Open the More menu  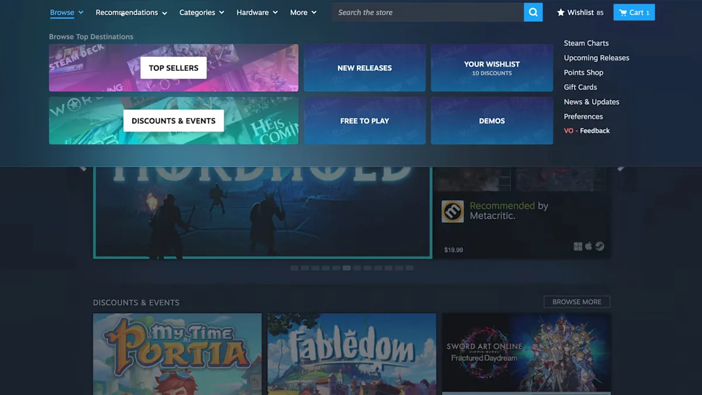pyautogui.click(x=303, y=12)
